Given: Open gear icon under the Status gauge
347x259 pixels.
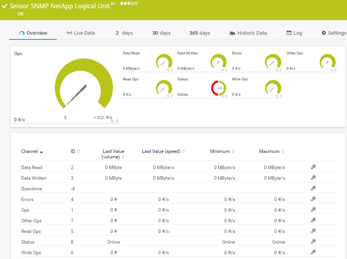Looking at the screenshot, I should 223,96.
